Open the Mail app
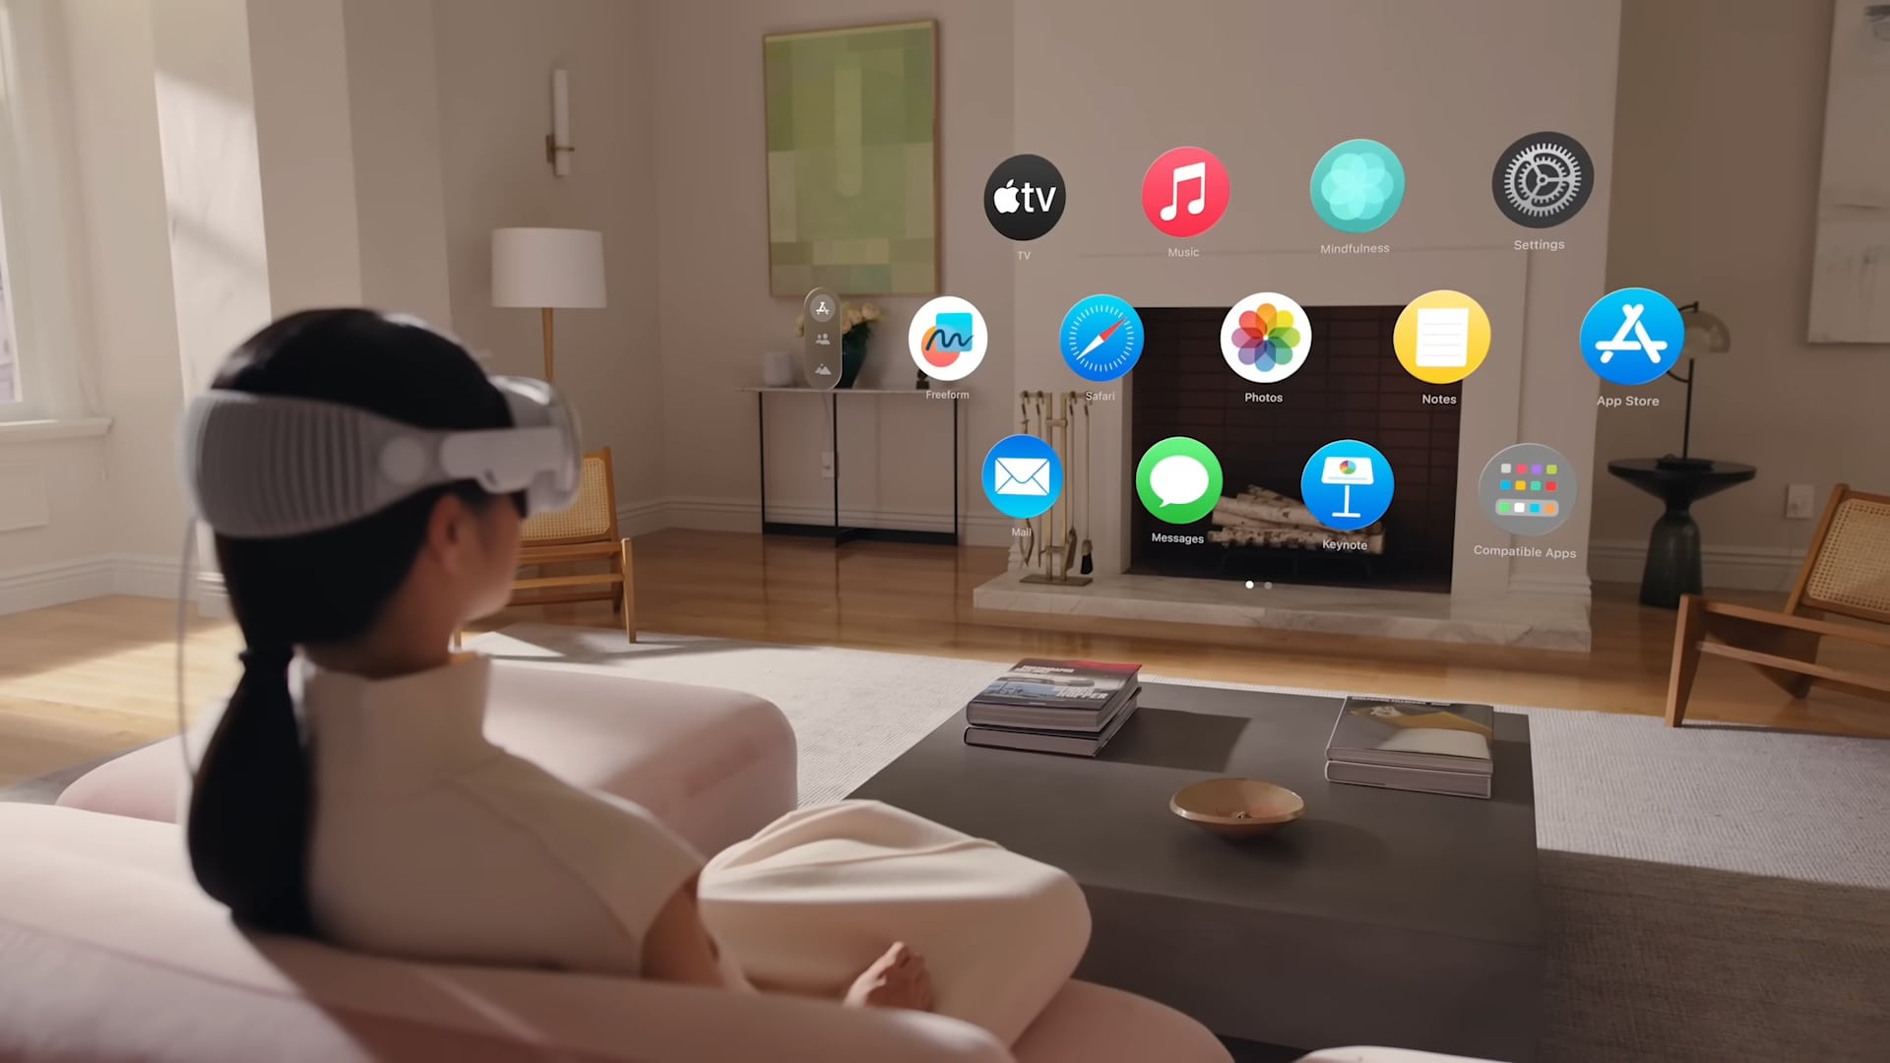 click(x=1022, y=481)
